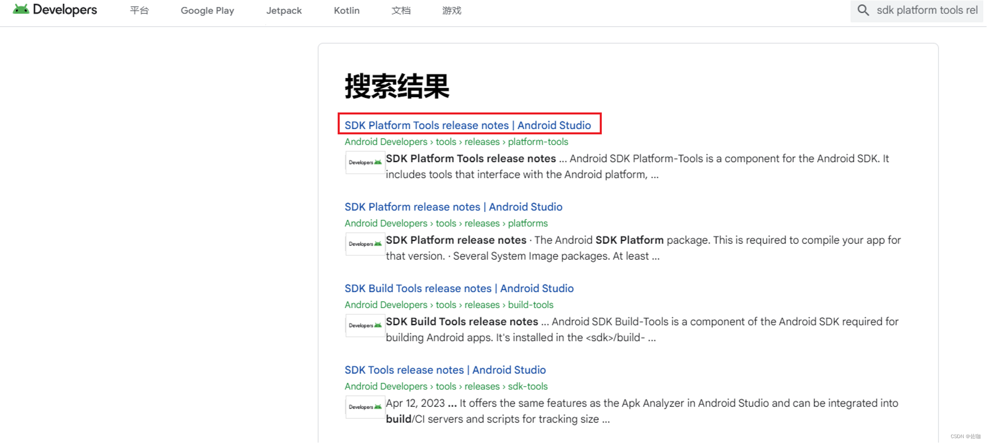Open the 文档 nav item

401,11
